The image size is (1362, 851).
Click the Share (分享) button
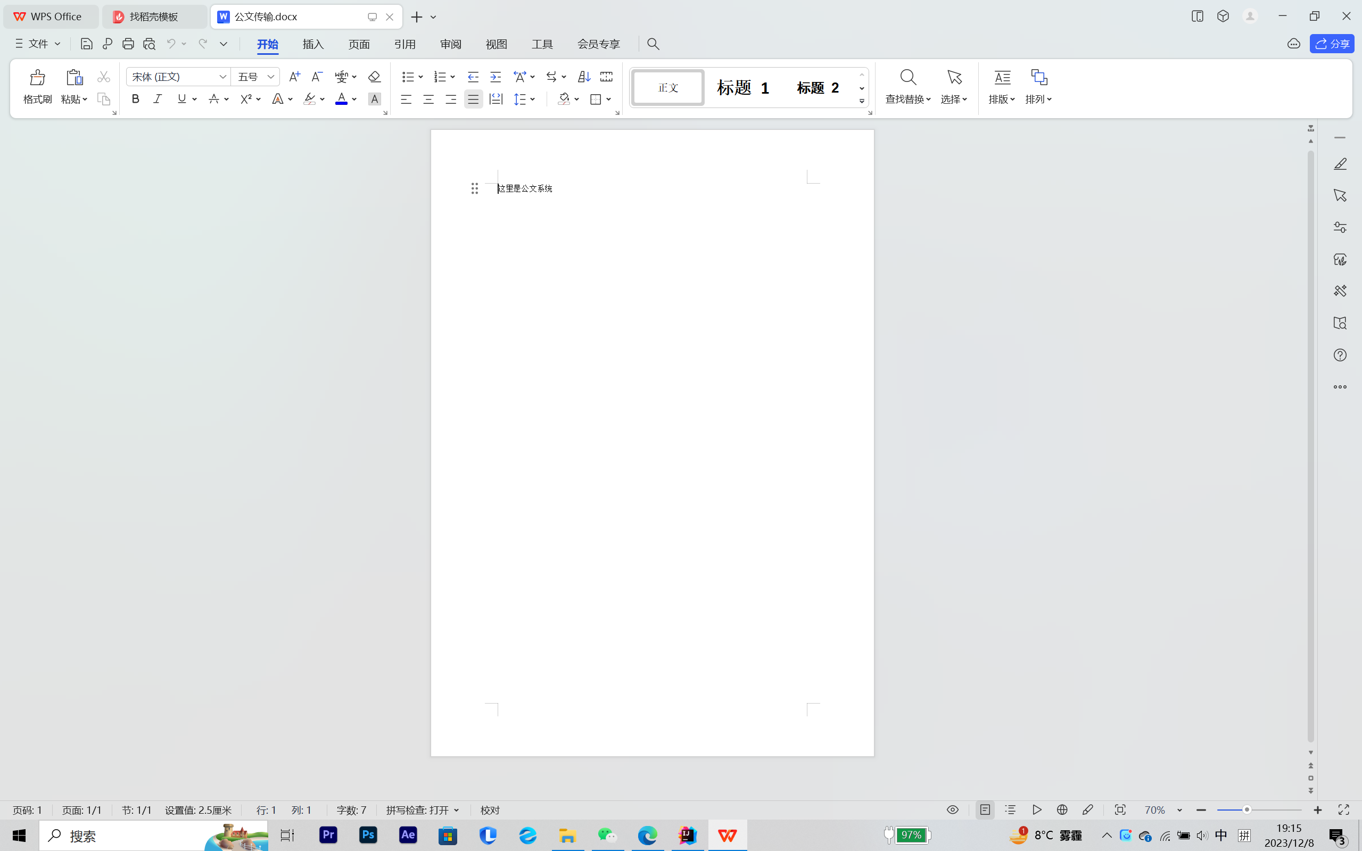point(1332,44)
